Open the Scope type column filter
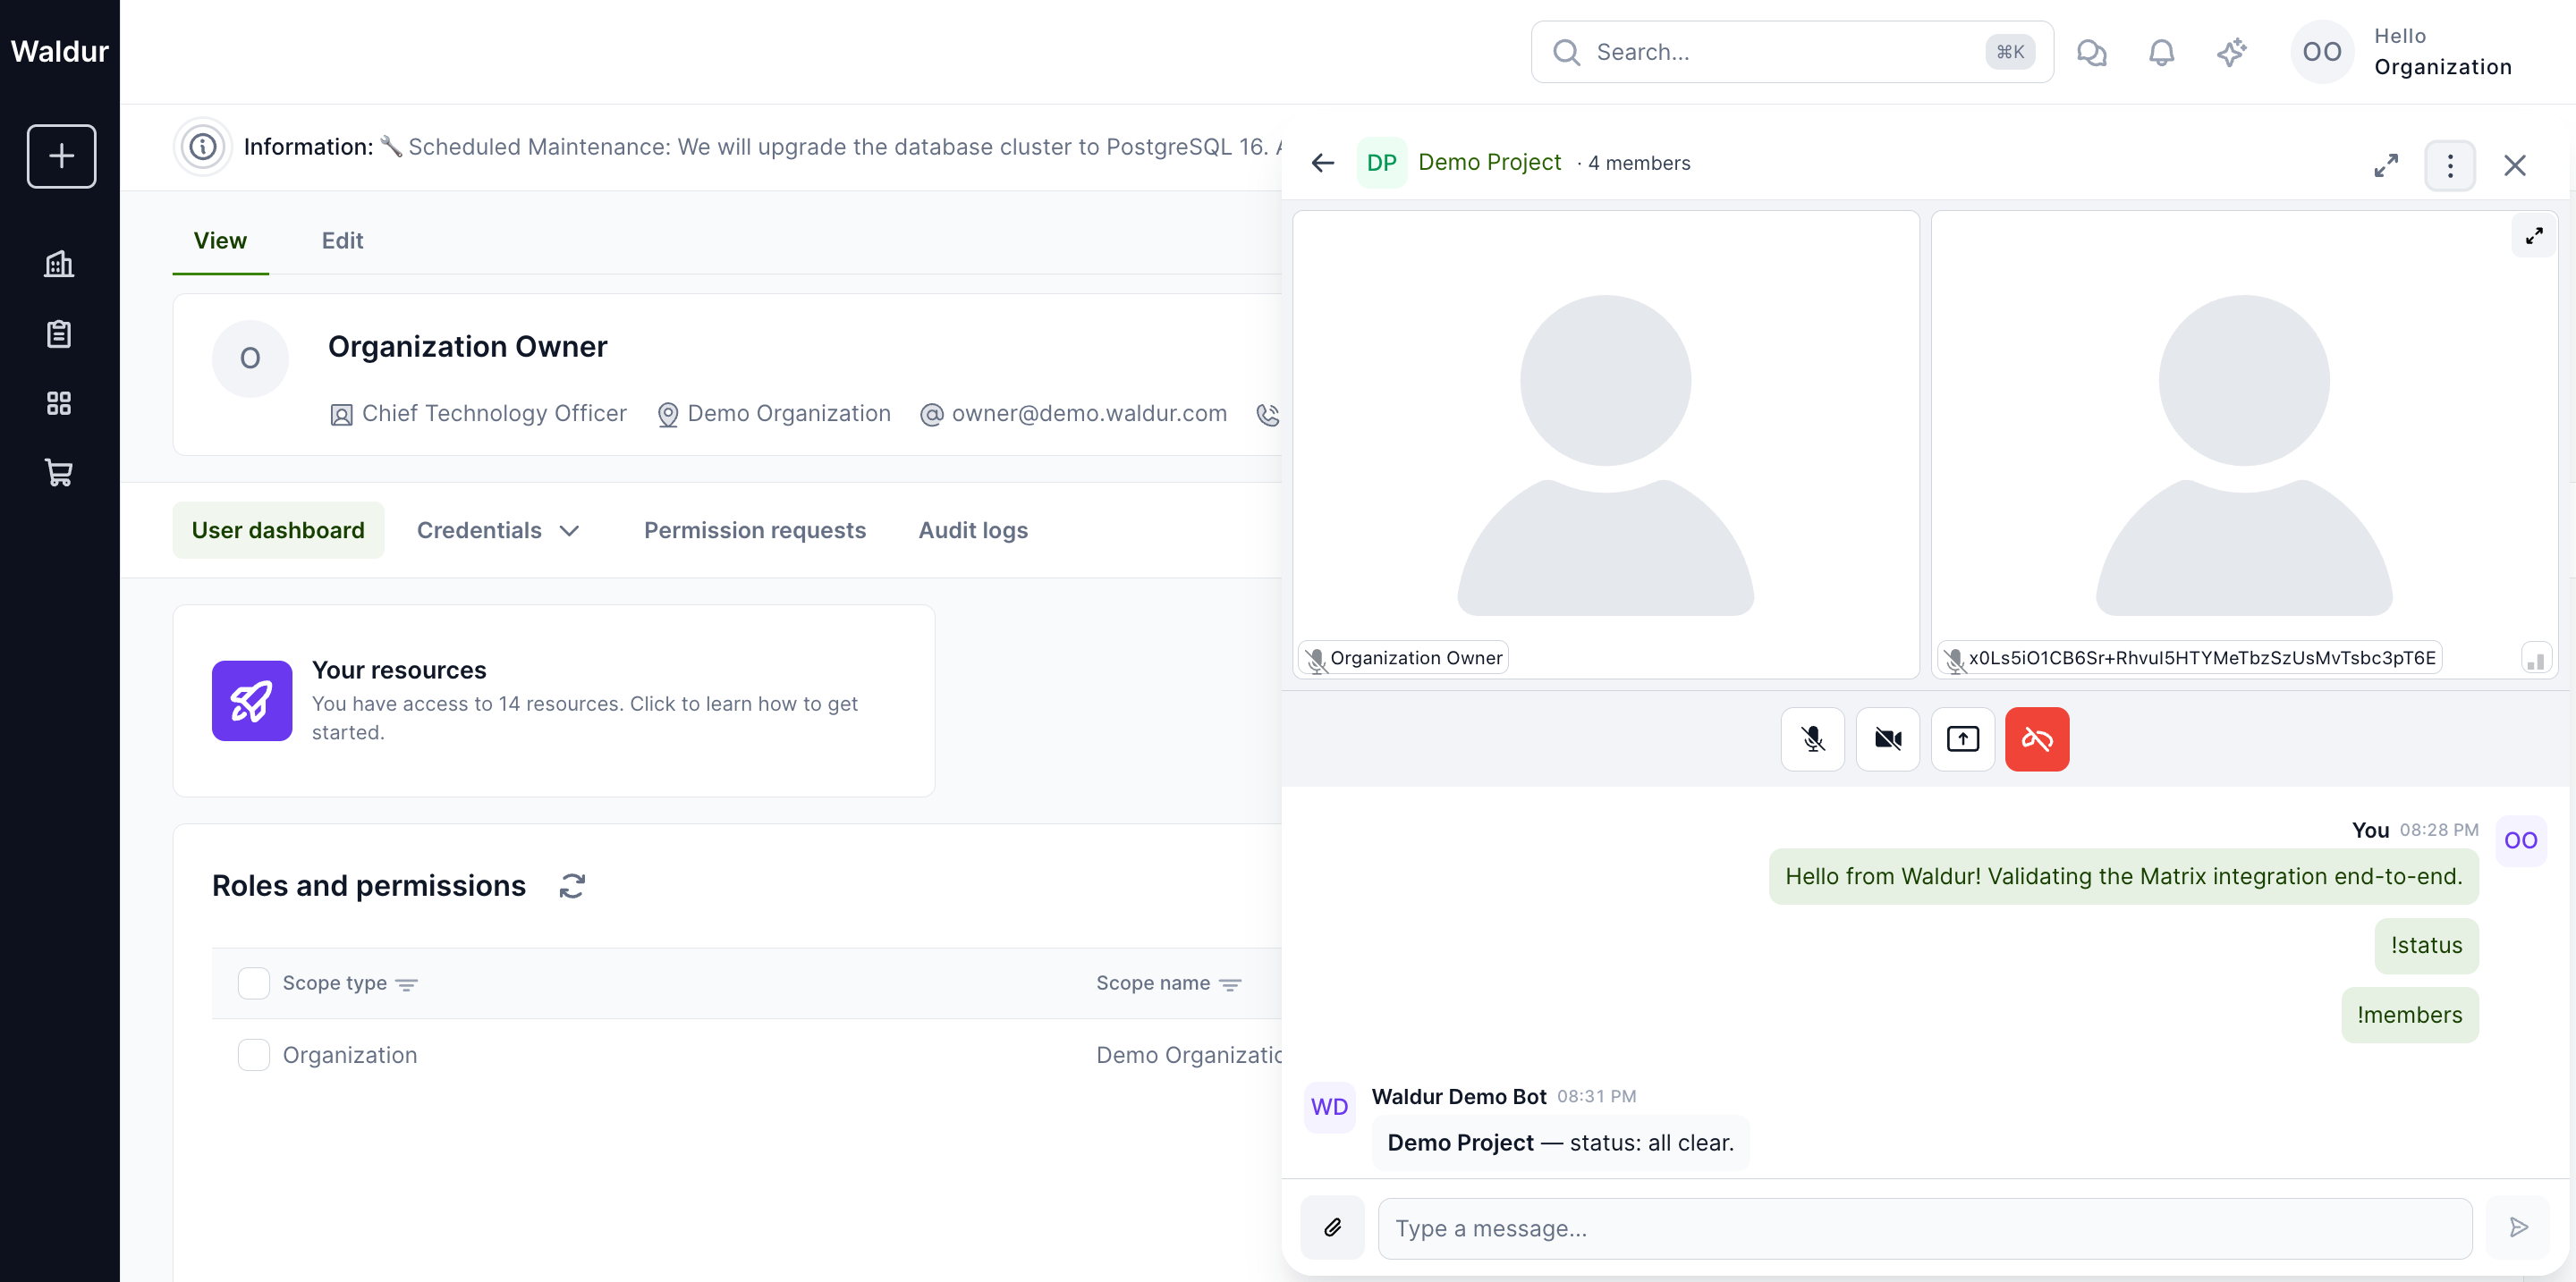The image size is (2576, 1282). pos(407,984)
